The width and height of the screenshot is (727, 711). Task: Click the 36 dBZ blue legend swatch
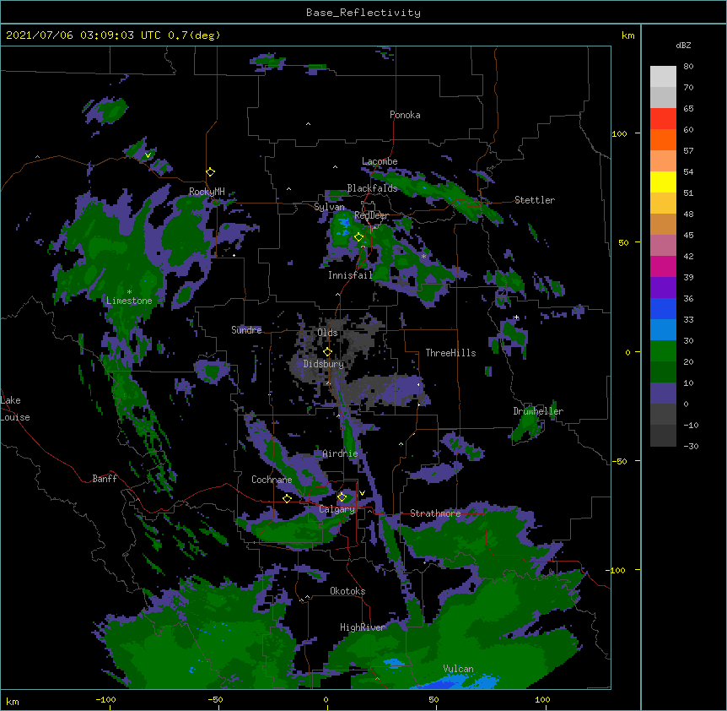coord(663,308)
